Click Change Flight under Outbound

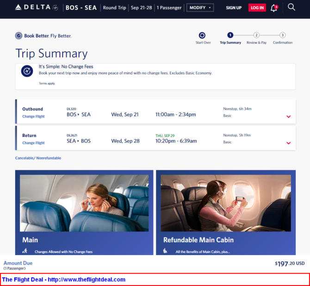(33, 116)
